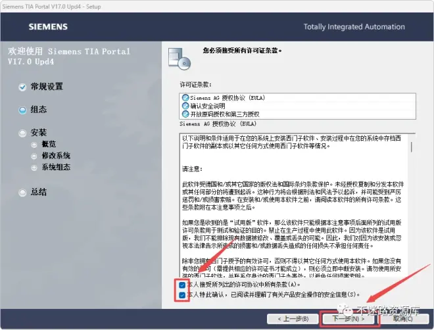The height and width of the screenshot is (330, 434).
Task: Select 安装 step in sidebar
Action: click(x=39, y=133)
